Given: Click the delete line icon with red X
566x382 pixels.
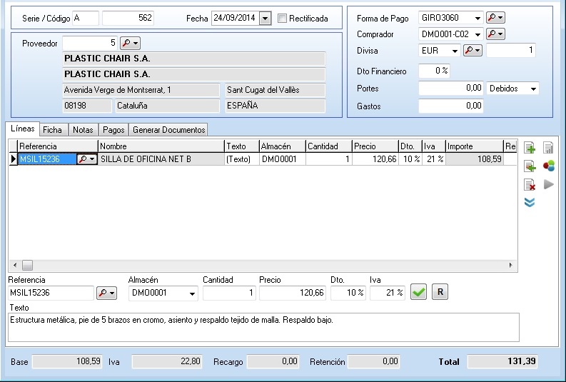Looking at the screenshot, I should pos(530,185).
